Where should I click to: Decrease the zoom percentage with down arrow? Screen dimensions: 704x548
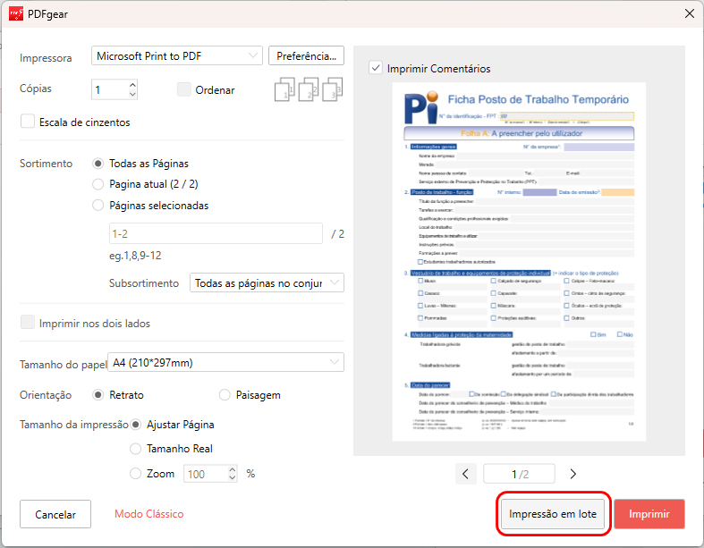(x=233, y=478)
